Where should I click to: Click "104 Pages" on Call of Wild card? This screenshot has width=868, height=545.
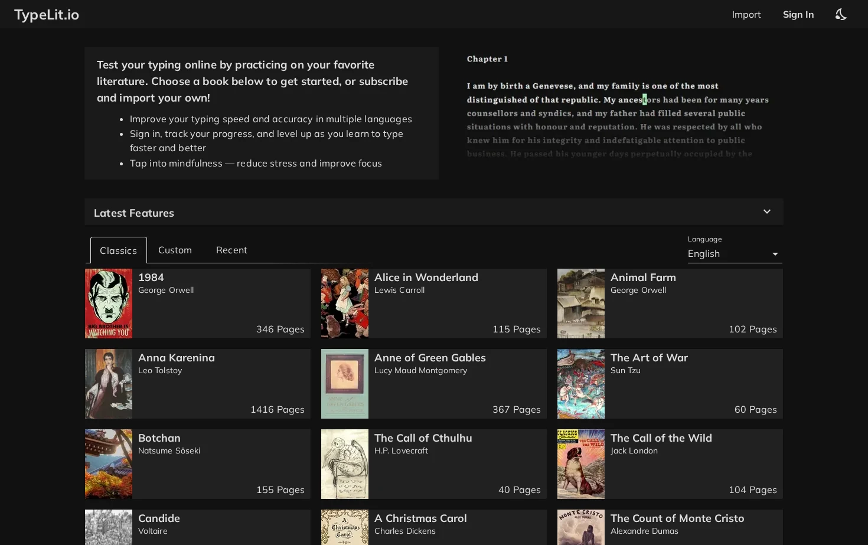tap(753, 490)
